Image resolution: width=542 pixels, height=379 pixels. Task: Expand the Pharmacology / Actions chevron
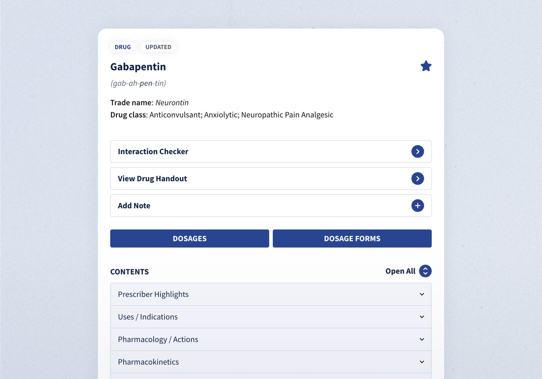click(422, 339)
